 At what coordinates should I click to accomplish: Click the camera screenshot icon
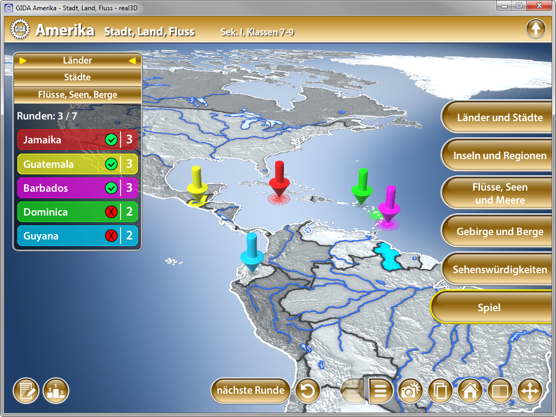click(410, 391)
